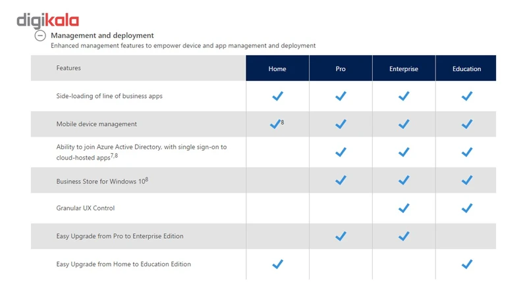Screen dimensions: 527x288
Task: Click Pro checkmark for Pro to Enterprise upgrade
Action: click(341, 236)
